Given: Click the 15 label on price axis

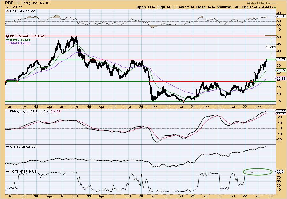Looking at the screenshot, I should 279,87.
